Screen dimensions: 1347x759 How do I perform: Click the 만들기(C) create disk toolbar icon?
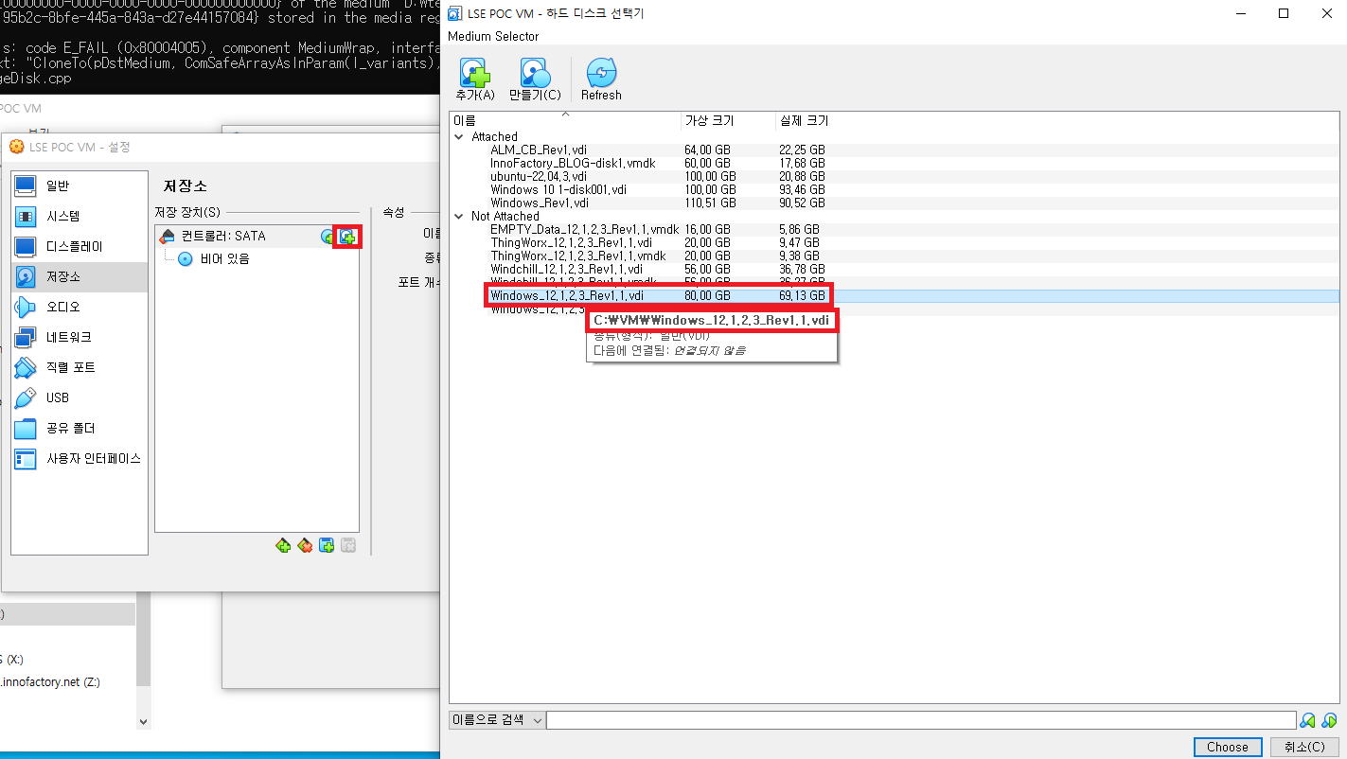535,79
